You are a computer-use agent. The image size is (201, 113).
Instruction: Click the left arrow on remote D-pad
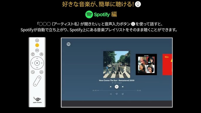click(33, 63)
